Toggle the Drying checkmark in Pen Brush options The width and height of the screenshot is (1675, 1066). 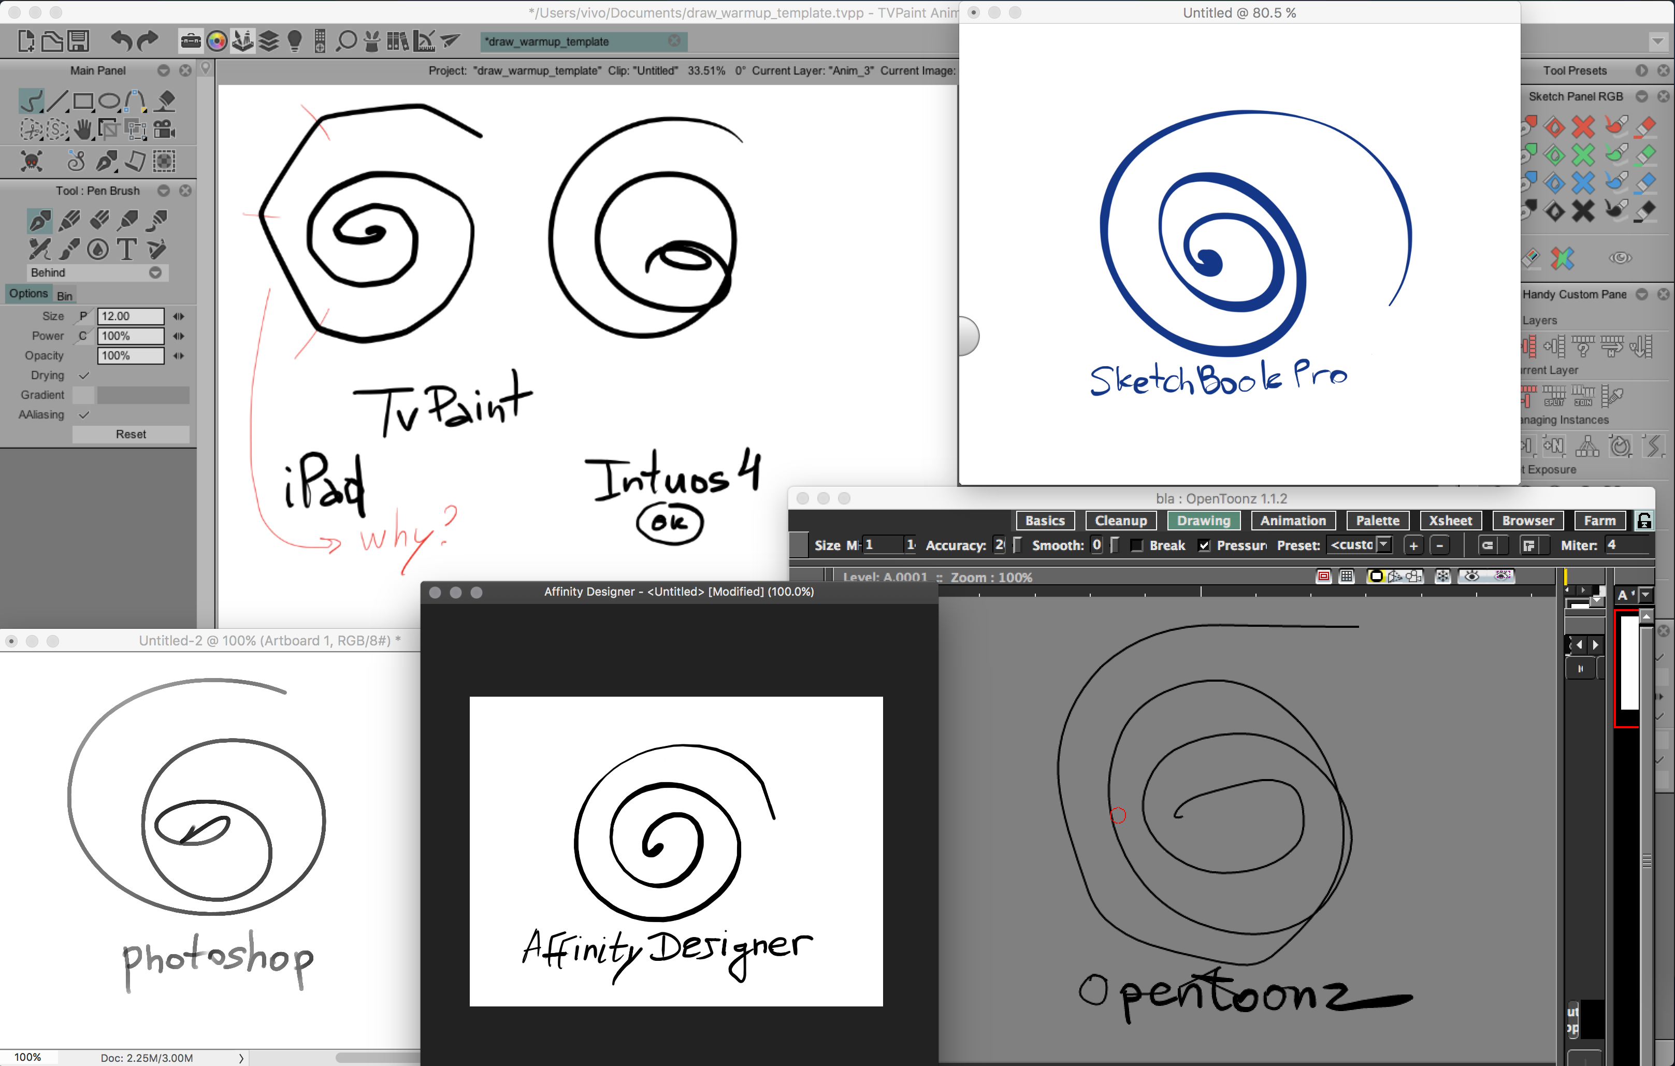tap(84, 376)
